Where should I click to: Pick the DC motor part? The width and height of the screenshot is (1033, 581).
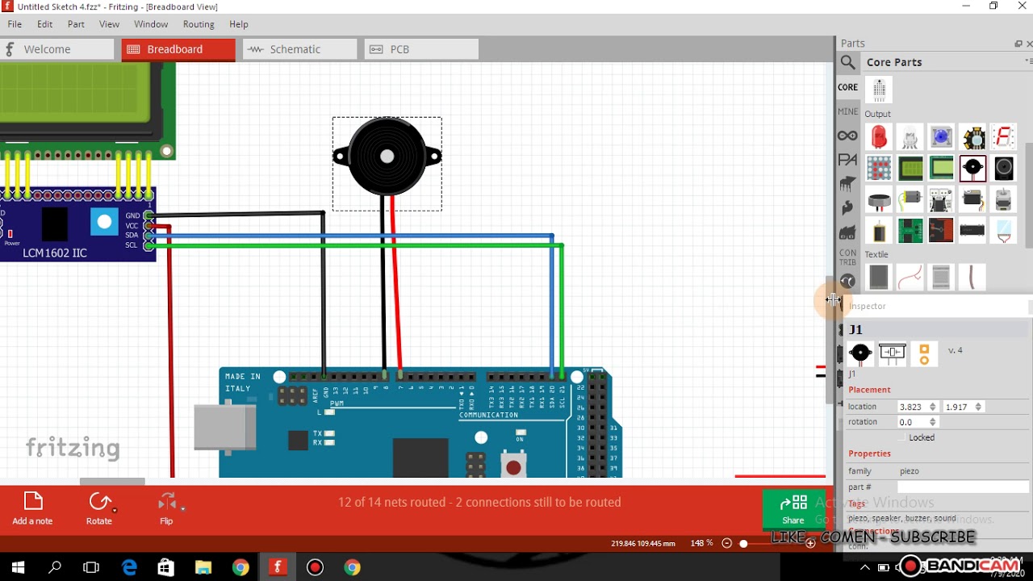coord(910,199)
